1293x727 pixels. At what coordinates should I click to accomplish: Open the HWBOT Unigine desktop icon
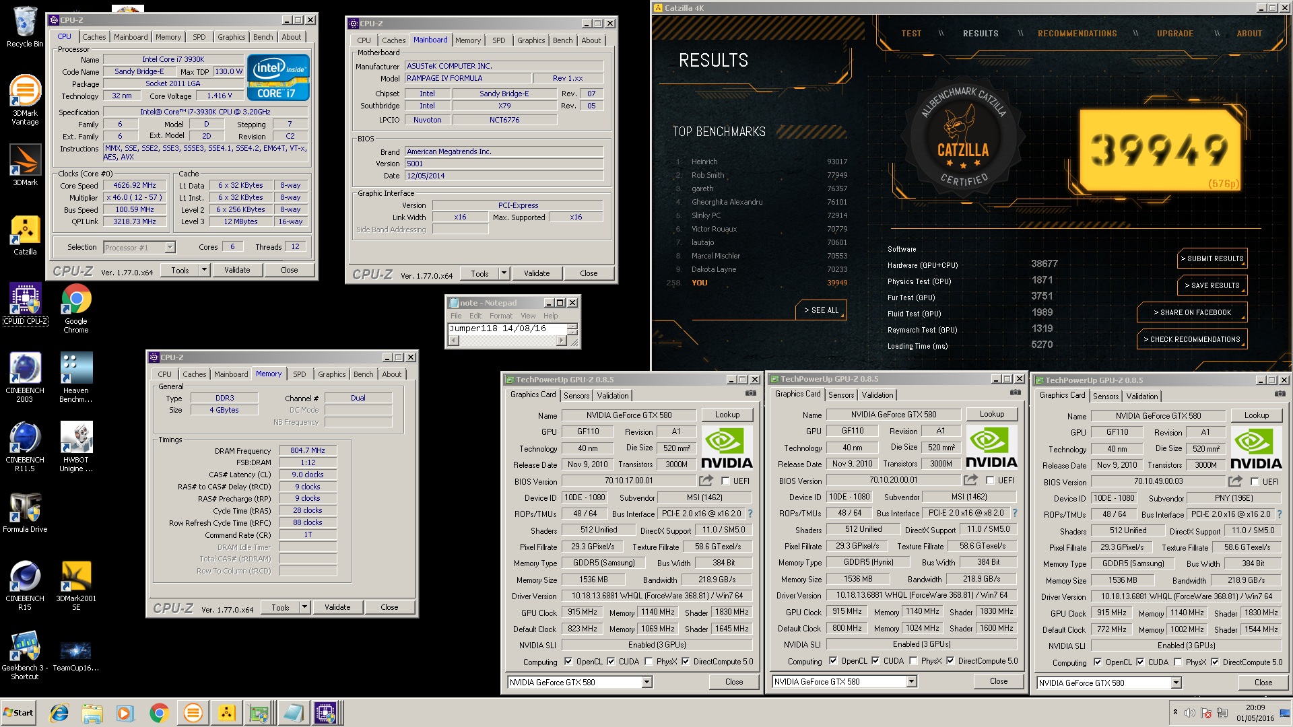coord(76,447)
